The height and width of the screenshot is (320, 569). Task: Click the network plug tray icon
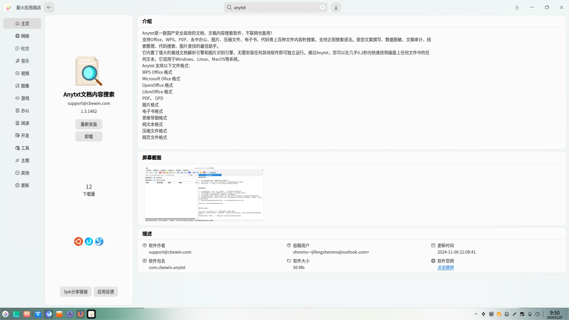point(514,314)
